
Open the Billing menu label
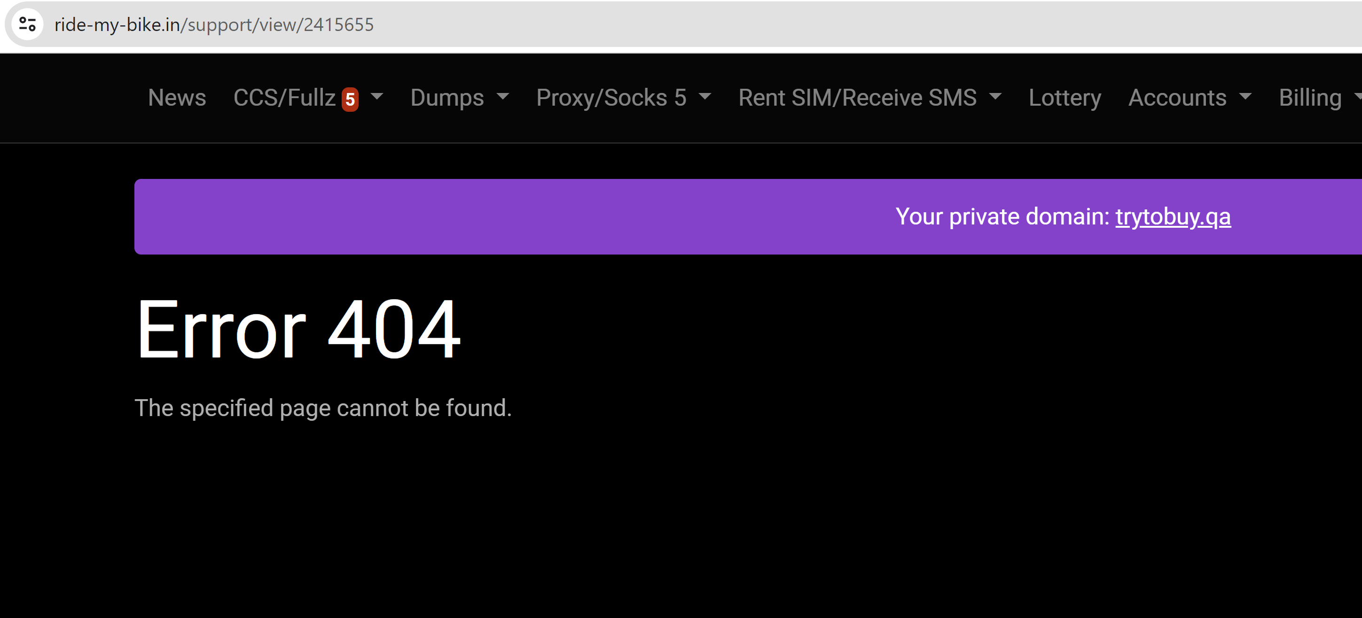click(1310, 98)
